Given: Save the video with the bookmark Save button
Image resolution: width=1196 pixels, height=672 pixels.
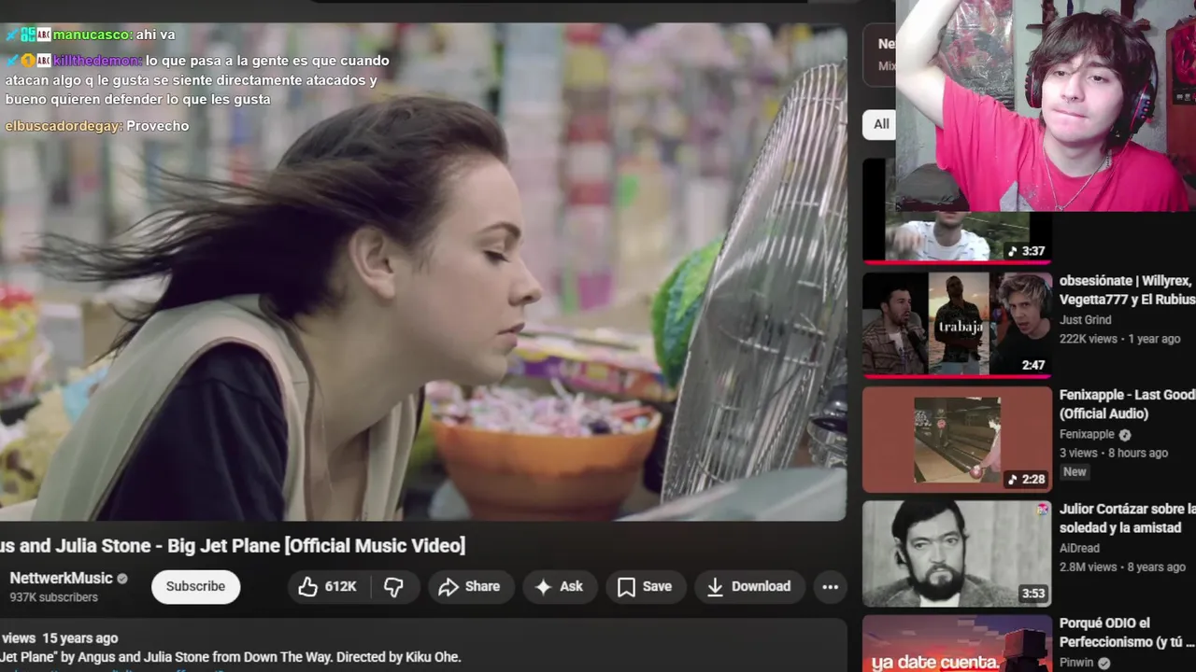Looking at the screenshot, I should [x=646, y=586].
